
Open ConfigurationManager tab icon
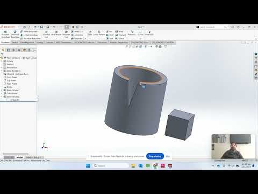tap(13, 50)
